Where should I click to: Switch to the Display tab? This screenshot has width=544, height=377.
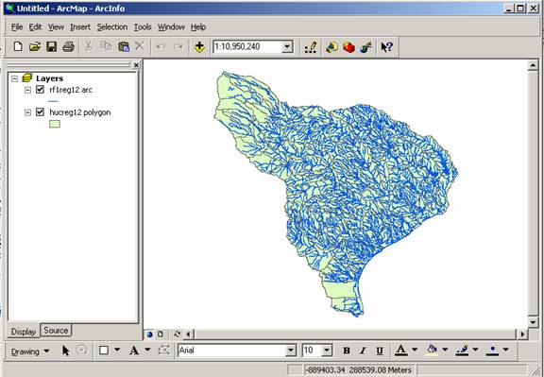click(24, 332)
